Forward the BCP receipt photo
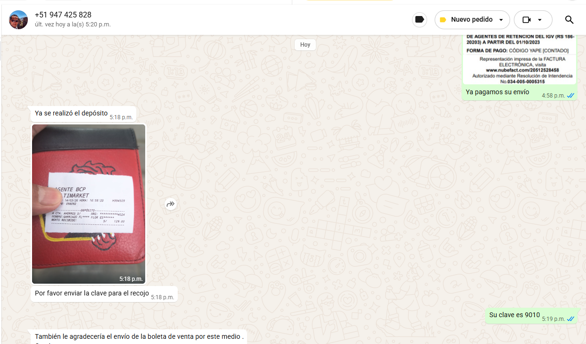The width and height of the screenshot is (586, 344). pyautogui.click(x=171, y=204)
